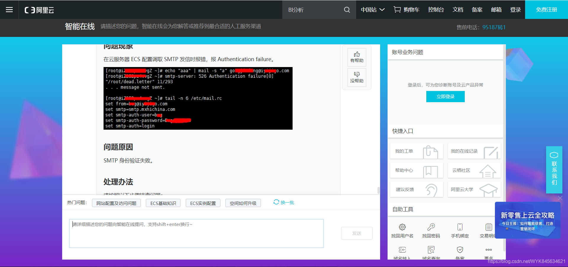This screenshot has height=267, width=568.
Task: Expand the 中国站 region dropdown
Action: click(372, 9)
